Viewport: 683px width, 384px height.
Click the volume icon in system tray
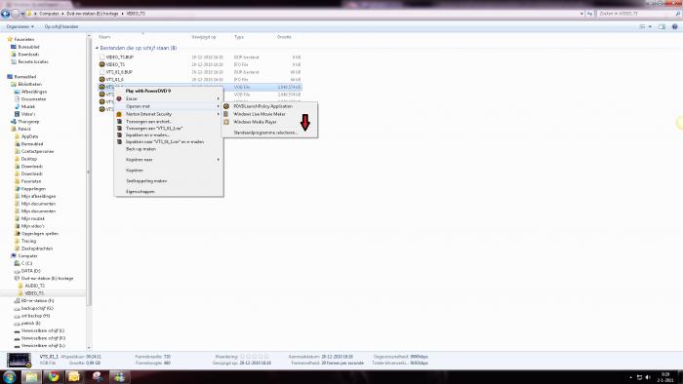(x=647, y=377)
